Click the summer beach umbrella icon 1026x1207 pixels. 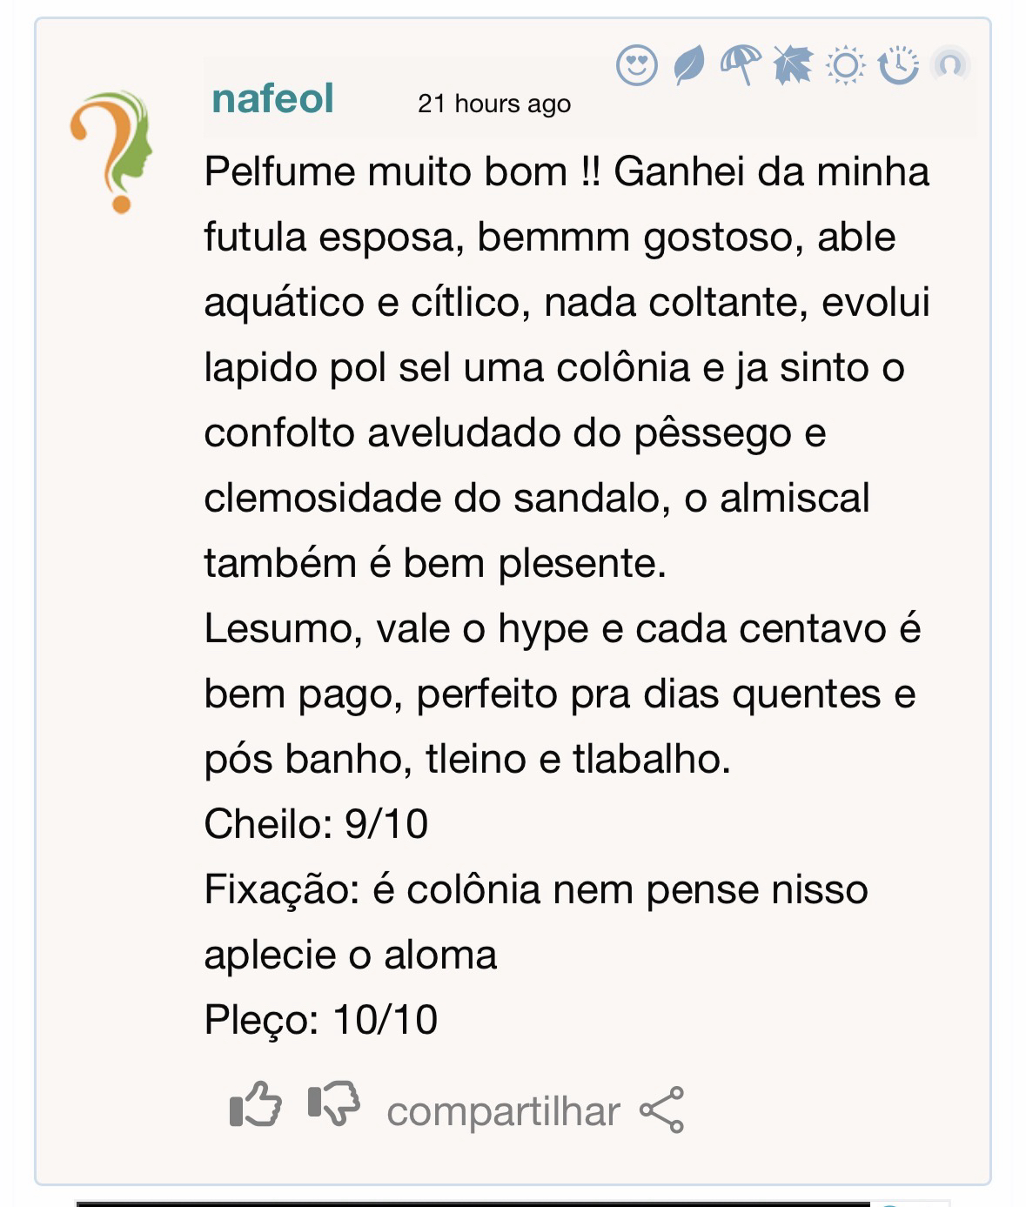(741, 64)
